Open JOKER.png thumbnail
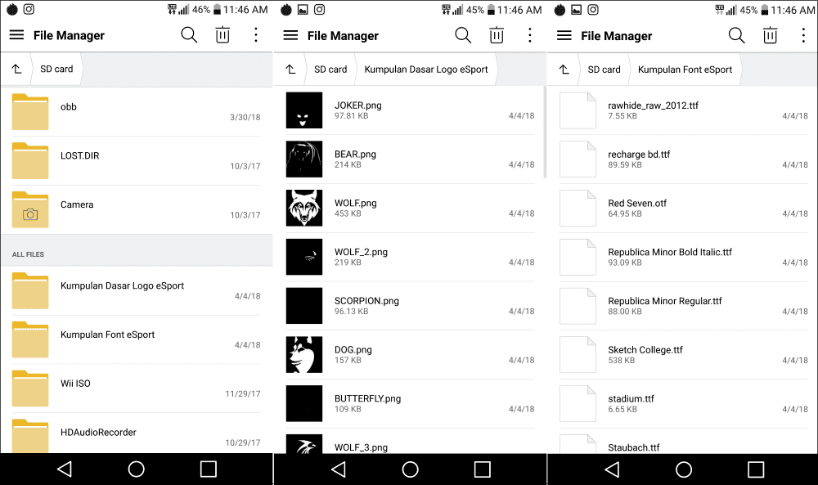Viewport: 818px width, 485px height. pos(304,110)
